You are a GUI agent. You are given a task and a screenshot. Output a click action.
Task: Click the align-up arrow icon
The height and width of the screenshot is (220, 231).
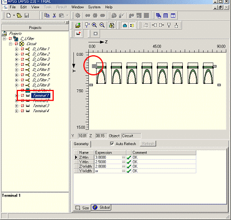(x=176, y=25)
